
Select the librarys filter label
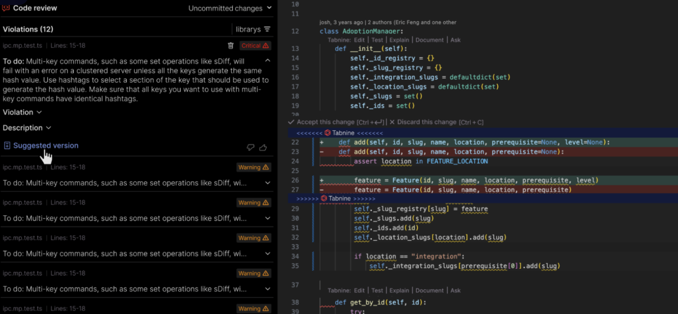248,29
